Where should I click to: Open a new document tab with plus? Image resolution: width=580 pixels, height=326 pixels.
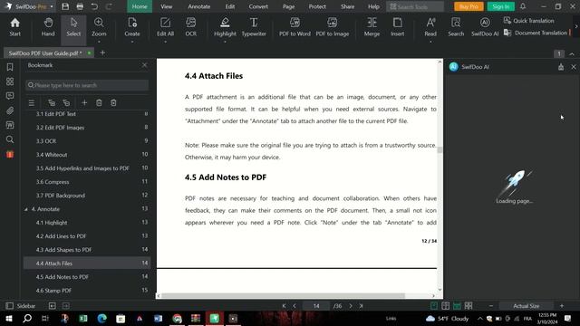point(102,53)
